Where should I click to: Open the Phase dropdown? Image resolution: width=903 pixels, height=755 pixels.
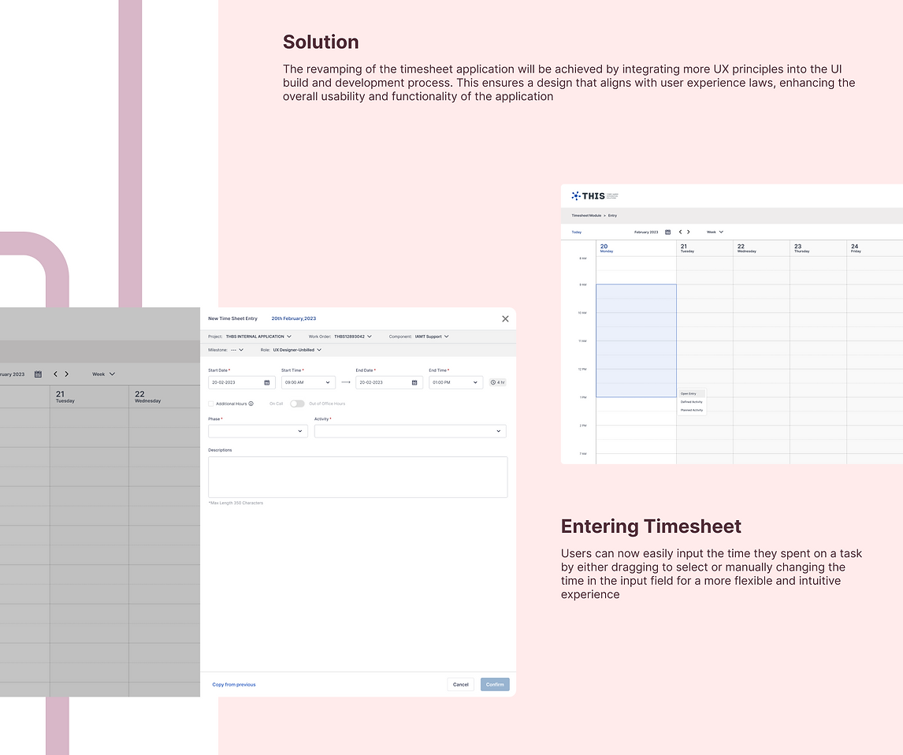[258, 431]
